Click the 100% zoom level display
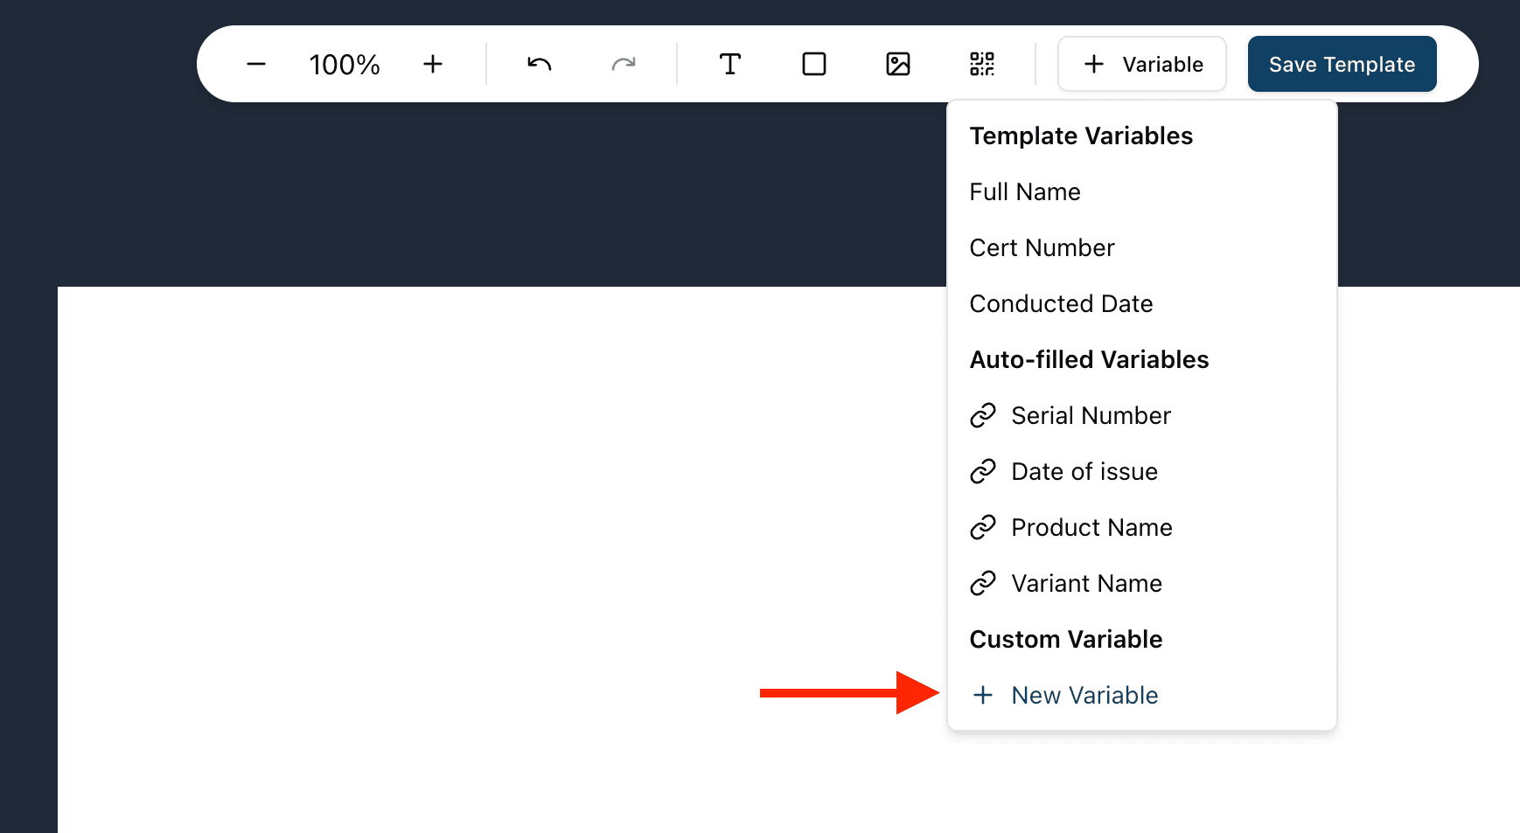The height and width of the screenshot is (833, 1520). point(344,63)
